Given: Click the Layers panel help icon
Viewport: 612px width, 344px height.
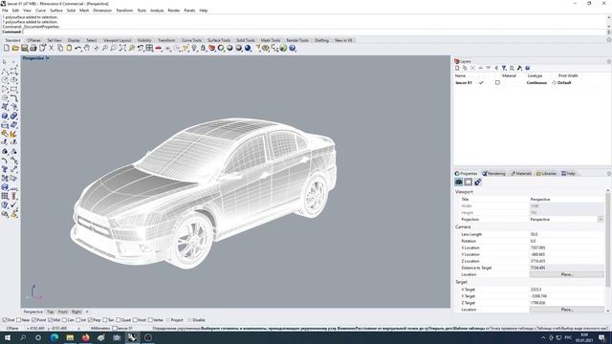Looking at the screenshot, I should coord(527,68).
